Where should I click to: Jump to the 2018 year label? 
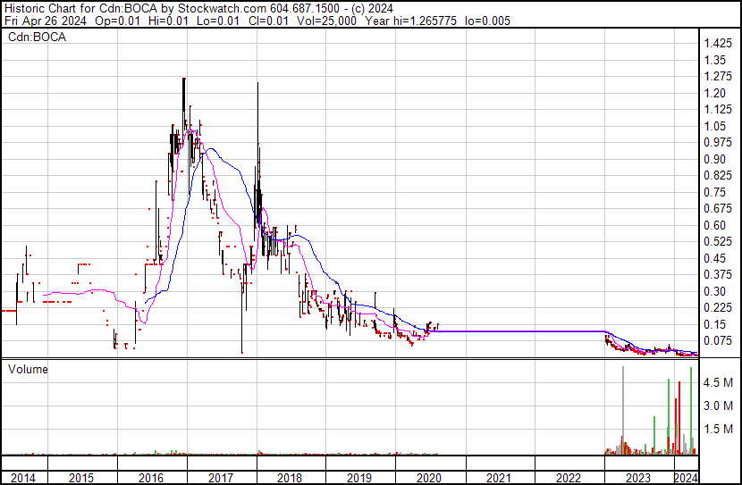(x=290, y=478)
